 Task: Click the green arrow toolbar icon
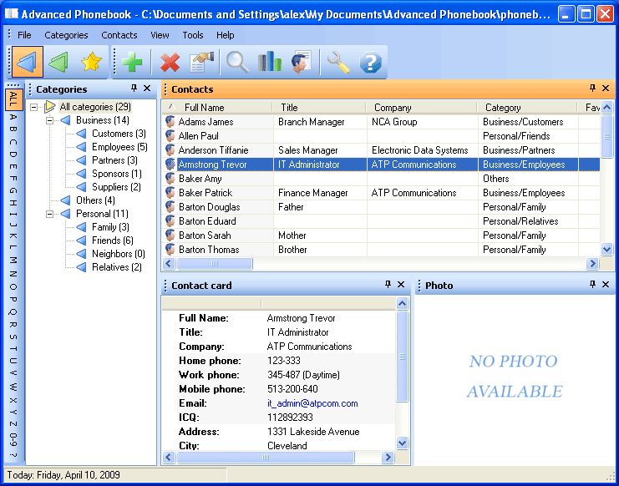click(58, 62)
